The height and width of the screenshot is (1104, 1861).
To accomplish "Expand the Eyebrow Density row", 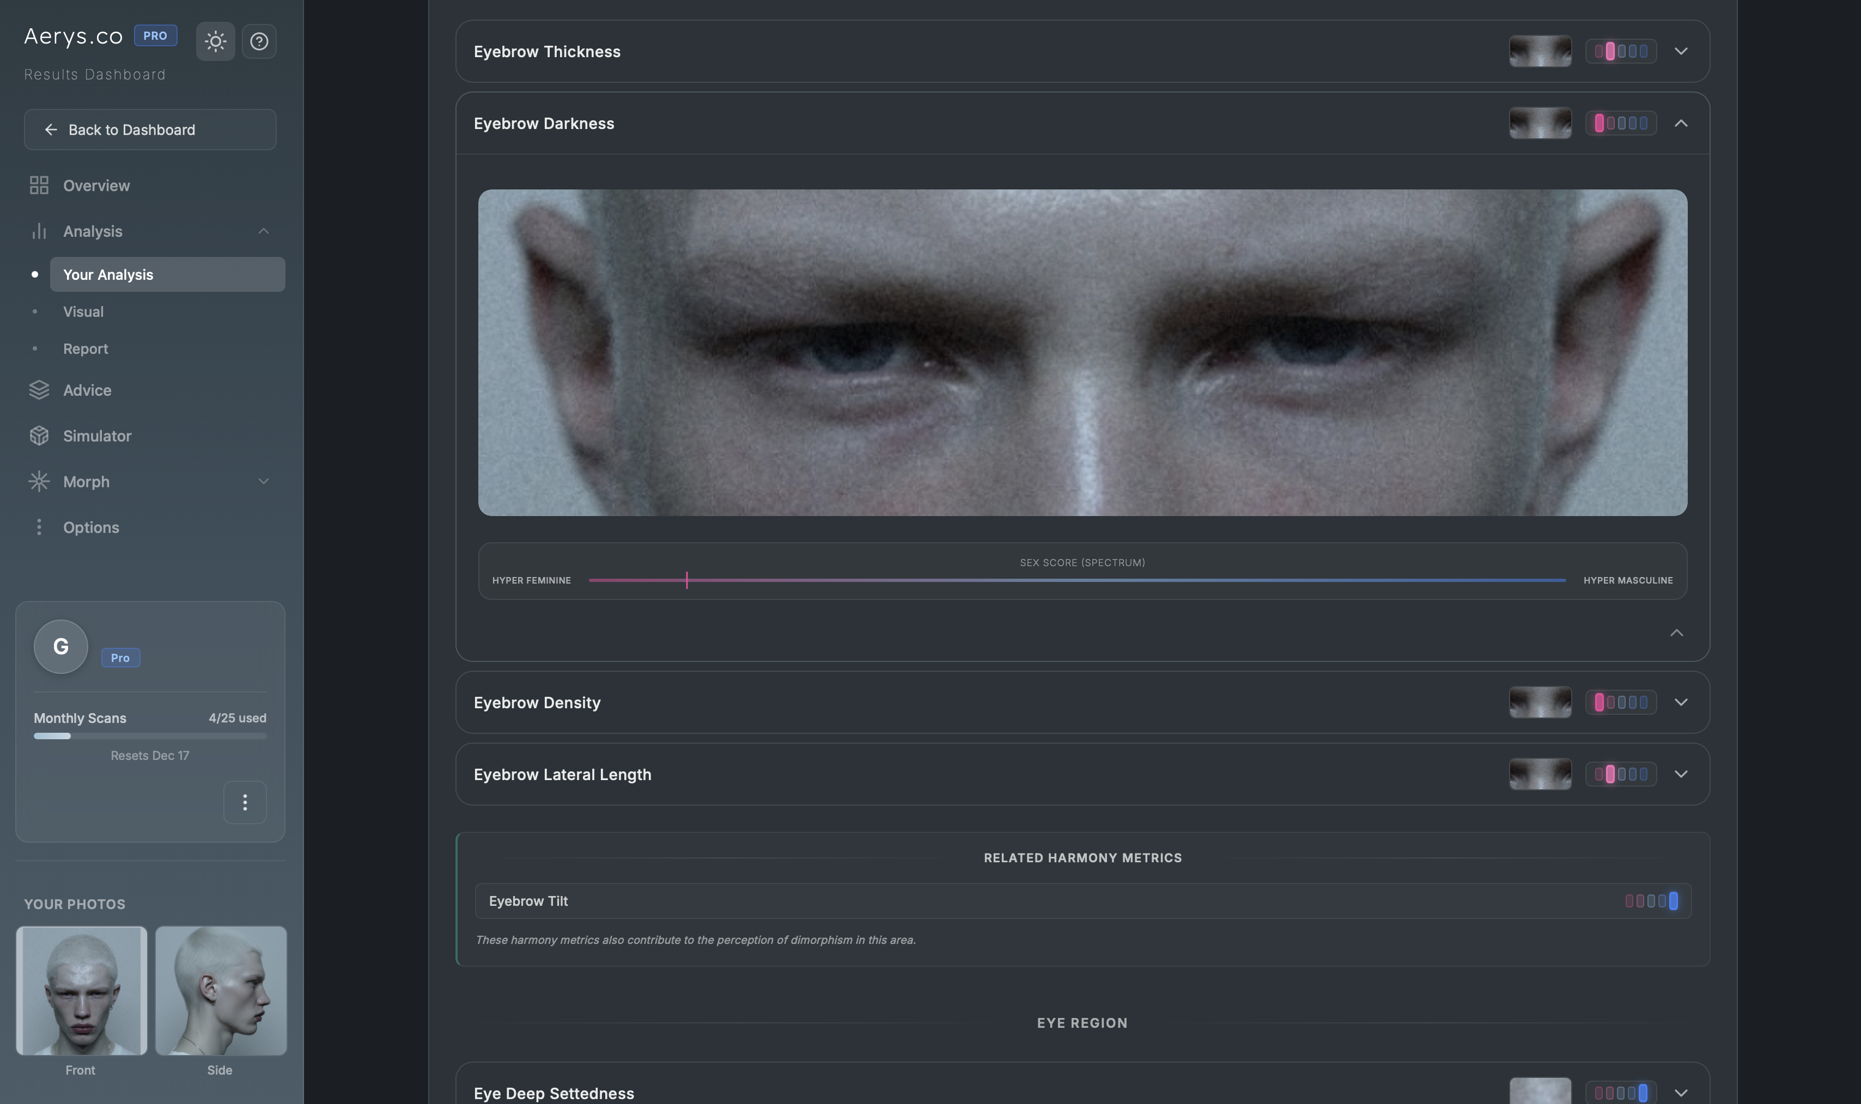I will point(1680,702).
